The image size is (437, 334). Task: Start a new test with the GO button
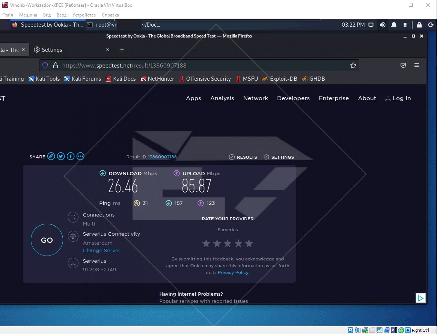click(47, 240)
